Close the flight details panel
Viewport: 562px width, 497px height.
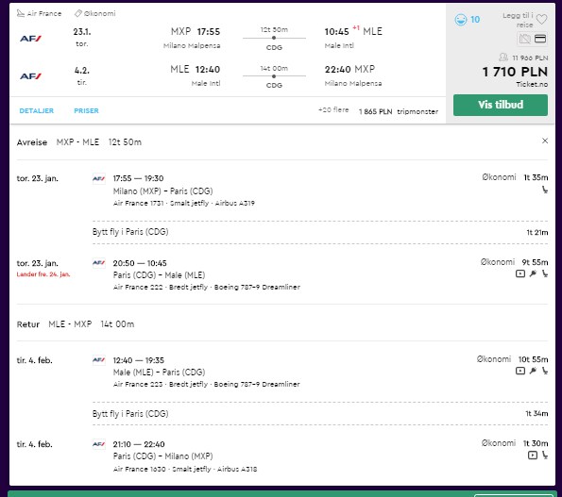point(545,141)
